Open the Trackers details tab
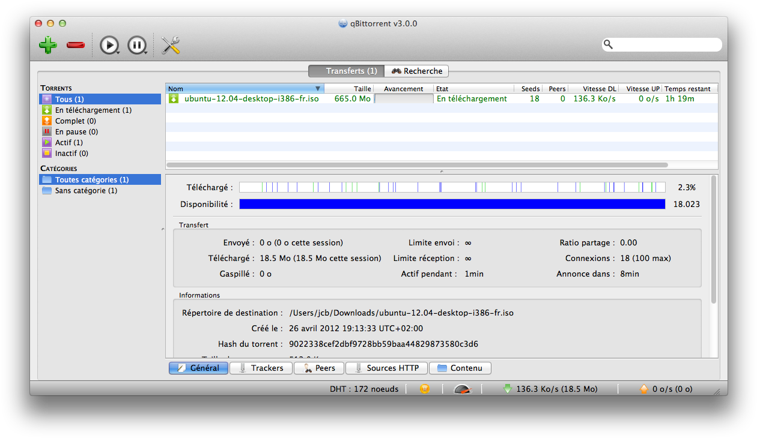The width and height of the screenshot is (757, 438). (261, 368)
